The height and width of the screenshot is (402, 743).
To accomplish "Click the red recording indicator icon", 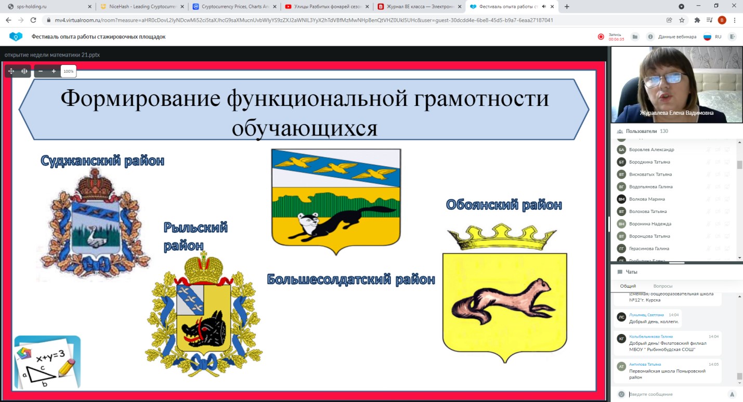I will pyautogui.click(x=601, y=37).
